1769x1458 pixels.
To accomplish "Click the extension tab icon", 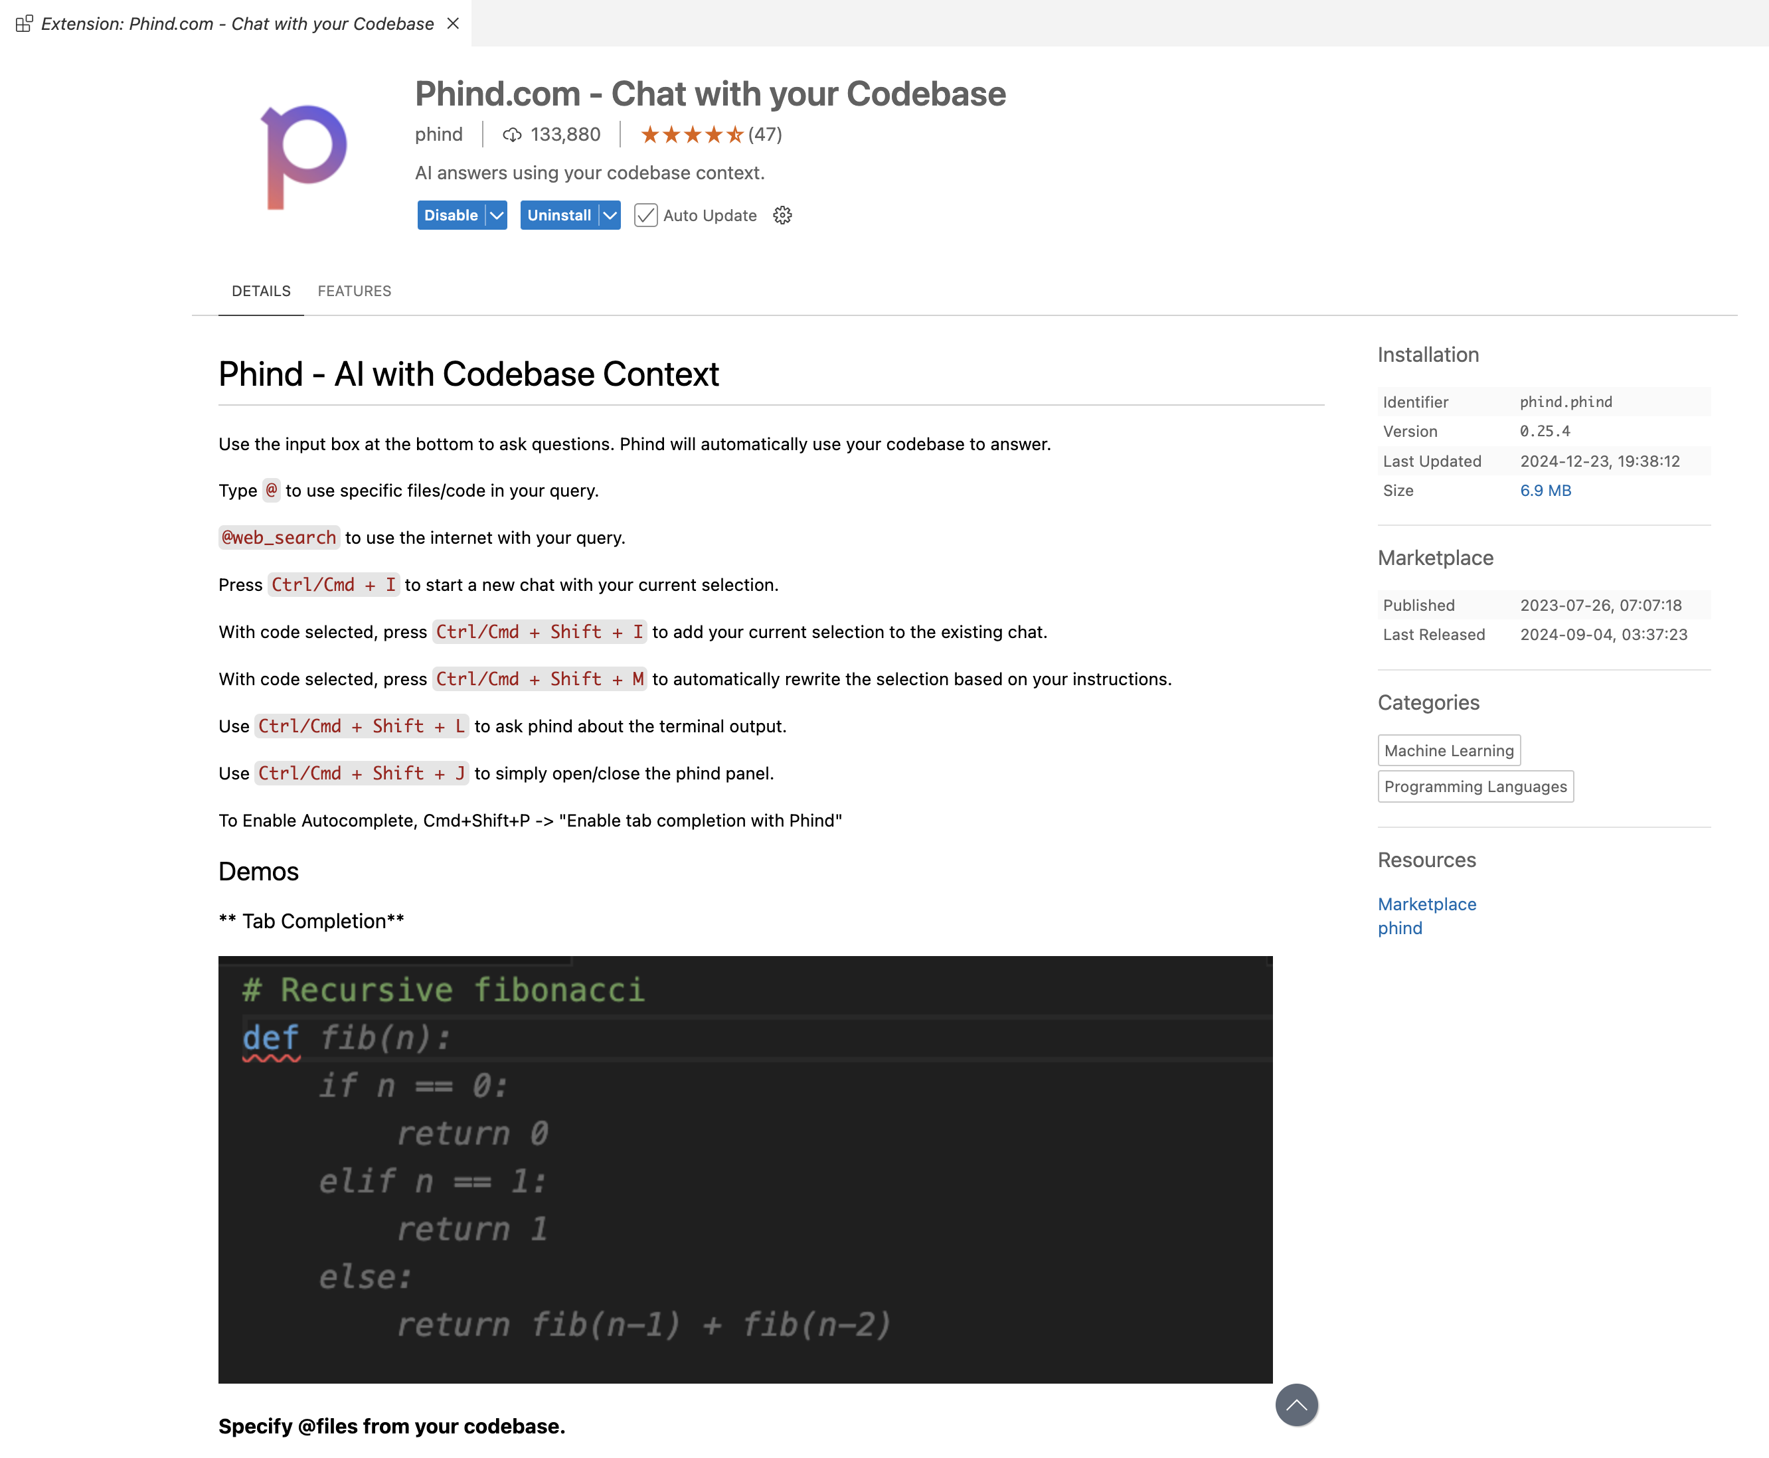I will pos(25,23).
